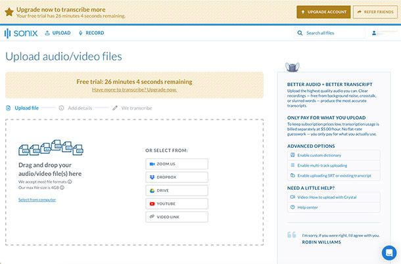401x264 pixels.
Task: Choose VIDEO LINK as upload source
Action: 177,217
